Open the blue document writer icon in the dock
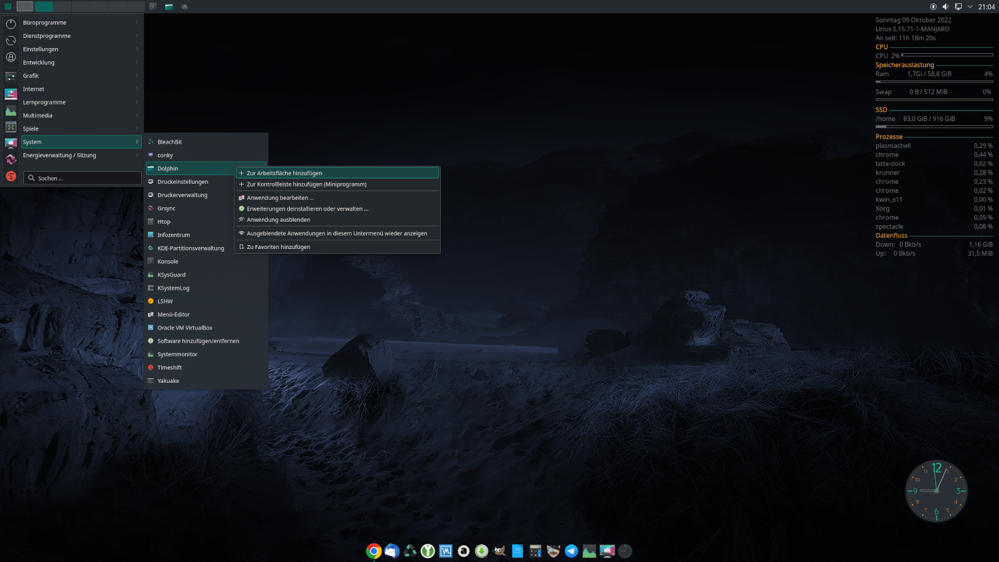Image resolution: width=999 pixels, height=562 pixels. pyautogui.click(x=517, y=551)
